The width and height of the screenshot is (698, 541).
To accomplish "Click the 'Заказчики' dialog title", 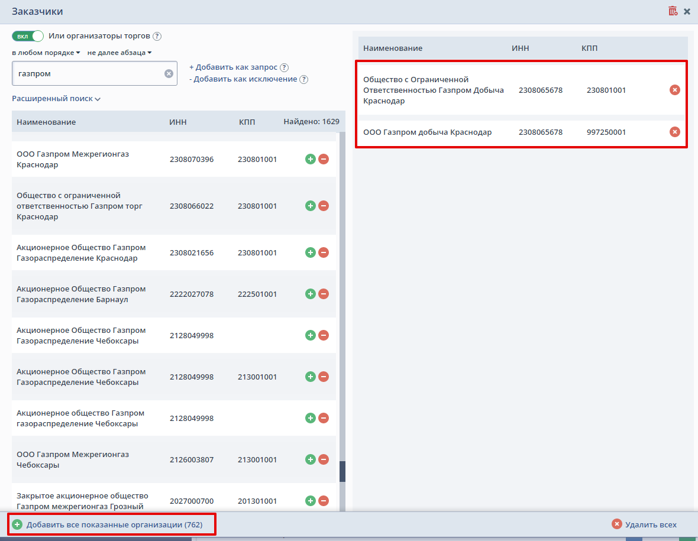I will point(37,11).
